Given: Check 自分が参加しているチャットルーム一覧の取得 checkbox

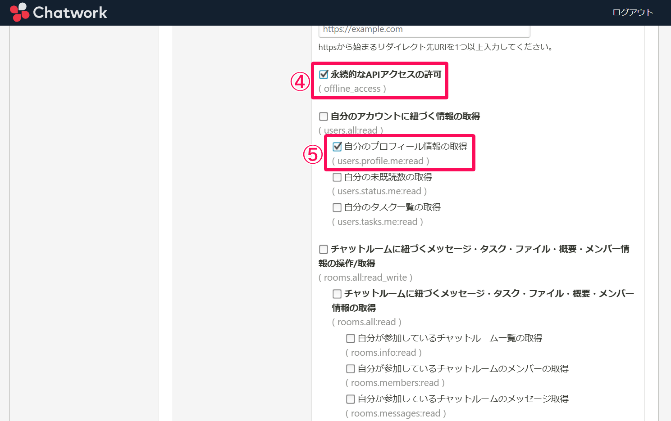Looking at the screenshot, I should (351, 338).
